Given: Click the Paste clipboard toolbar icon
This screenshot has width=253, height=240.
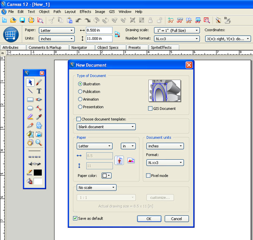Looking at the screenshot, I should (x=70, y=20).
